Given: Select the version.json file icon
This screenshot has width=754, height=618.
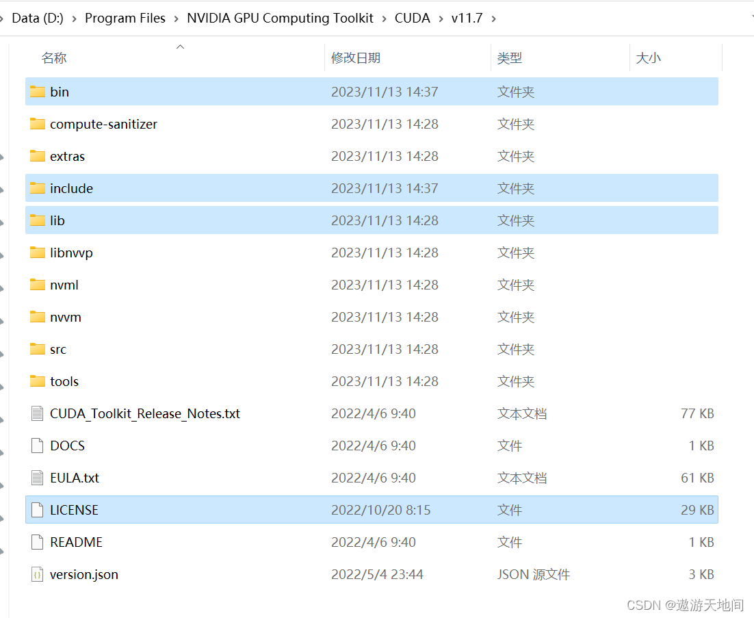Looking at the screenshot, I should tap(38, 574).
